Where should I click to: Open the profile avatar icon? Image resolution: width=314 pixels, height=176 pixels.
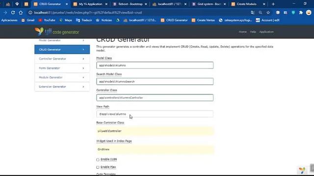point(309,13)
